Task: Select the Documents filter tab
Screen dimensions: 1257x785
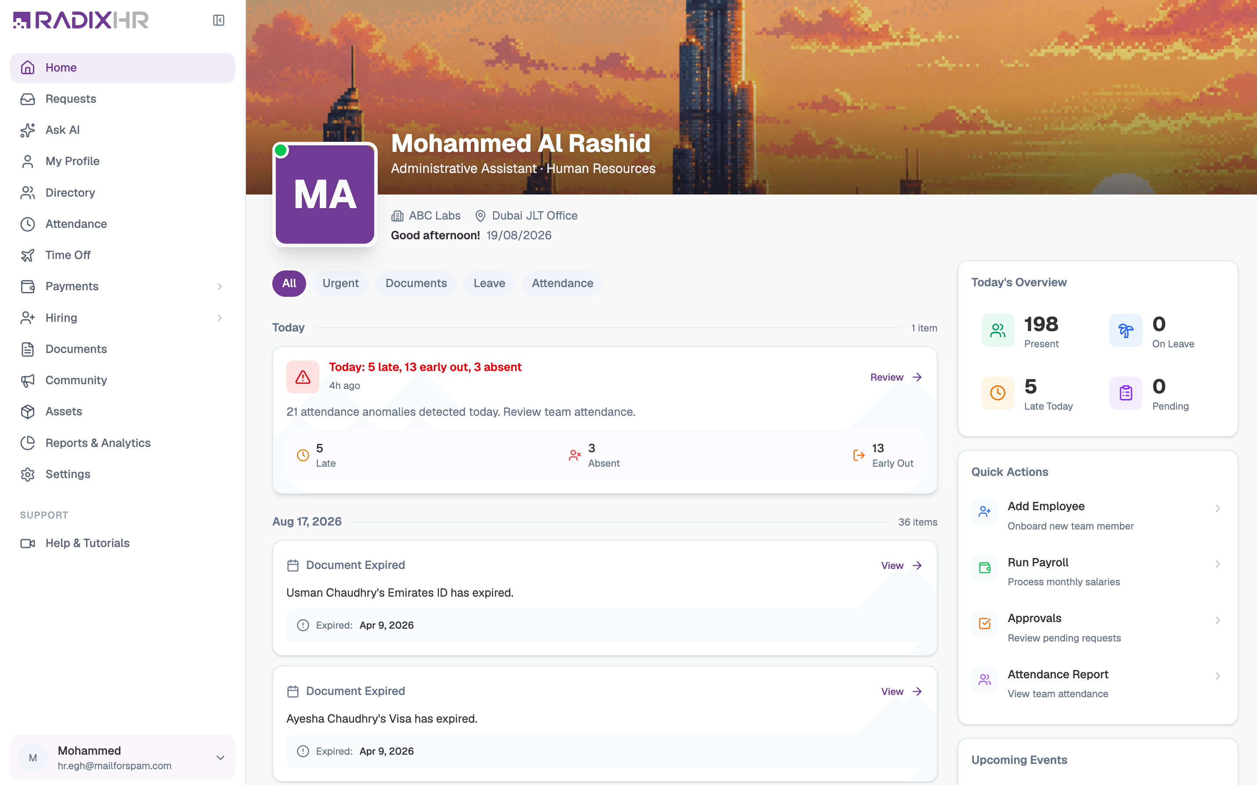Action: (x=416, y=283)
